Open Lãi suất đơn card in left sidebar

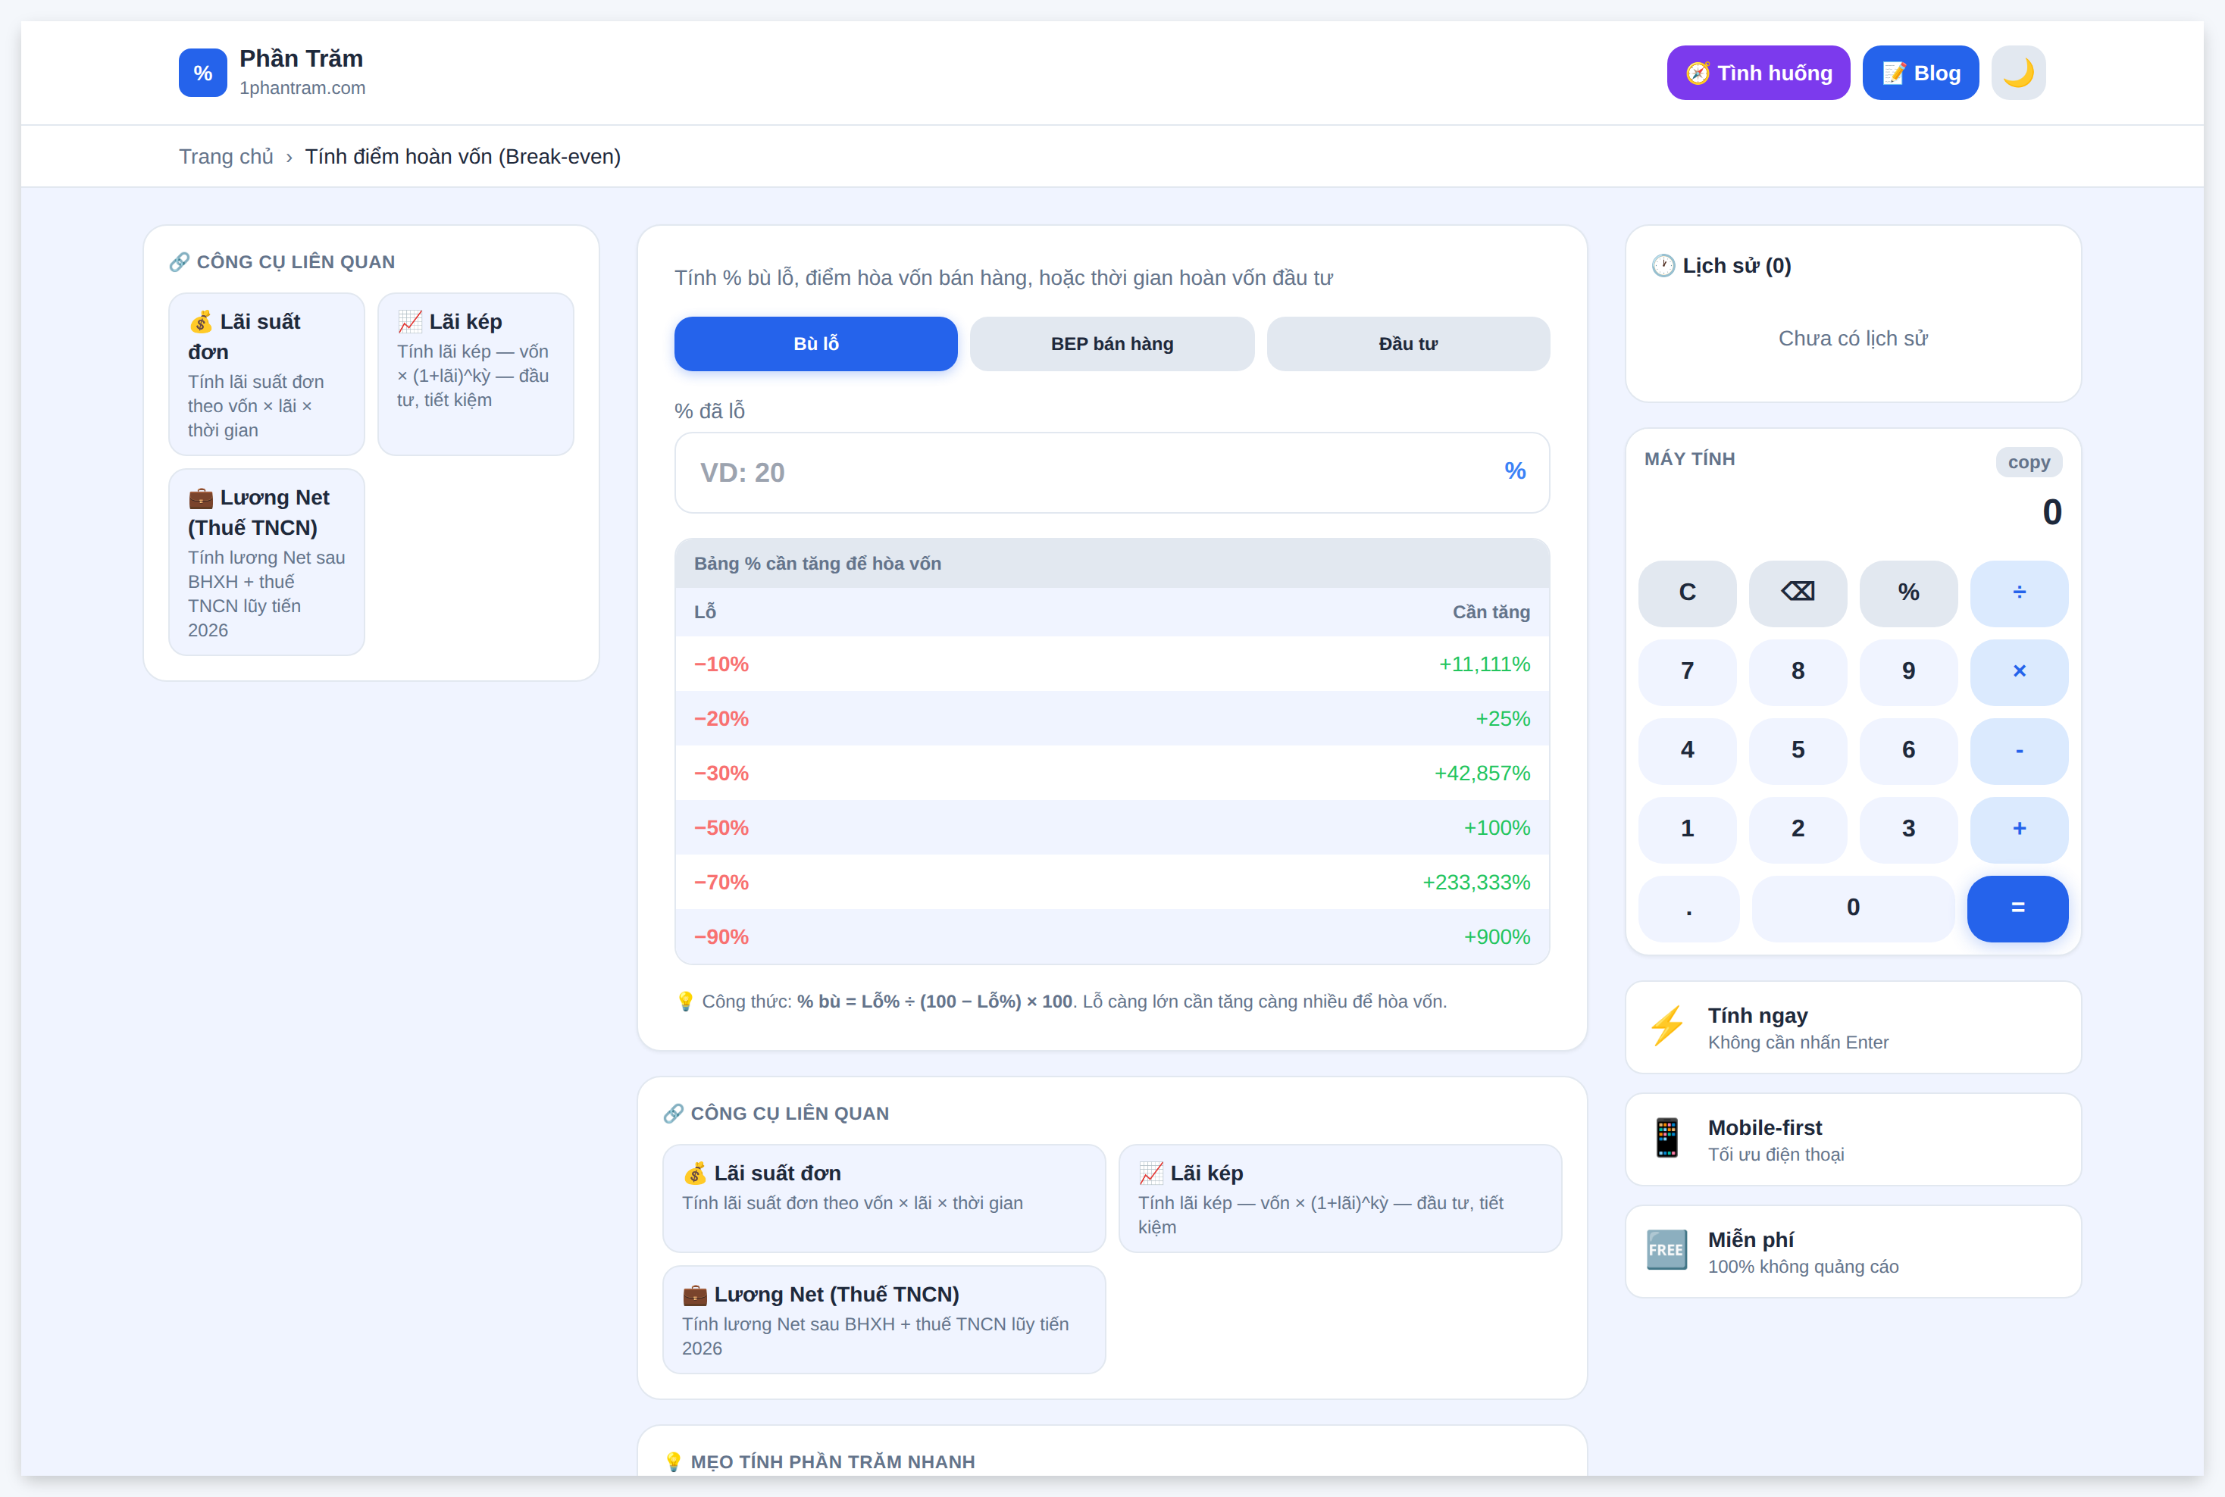pos(267,374)
